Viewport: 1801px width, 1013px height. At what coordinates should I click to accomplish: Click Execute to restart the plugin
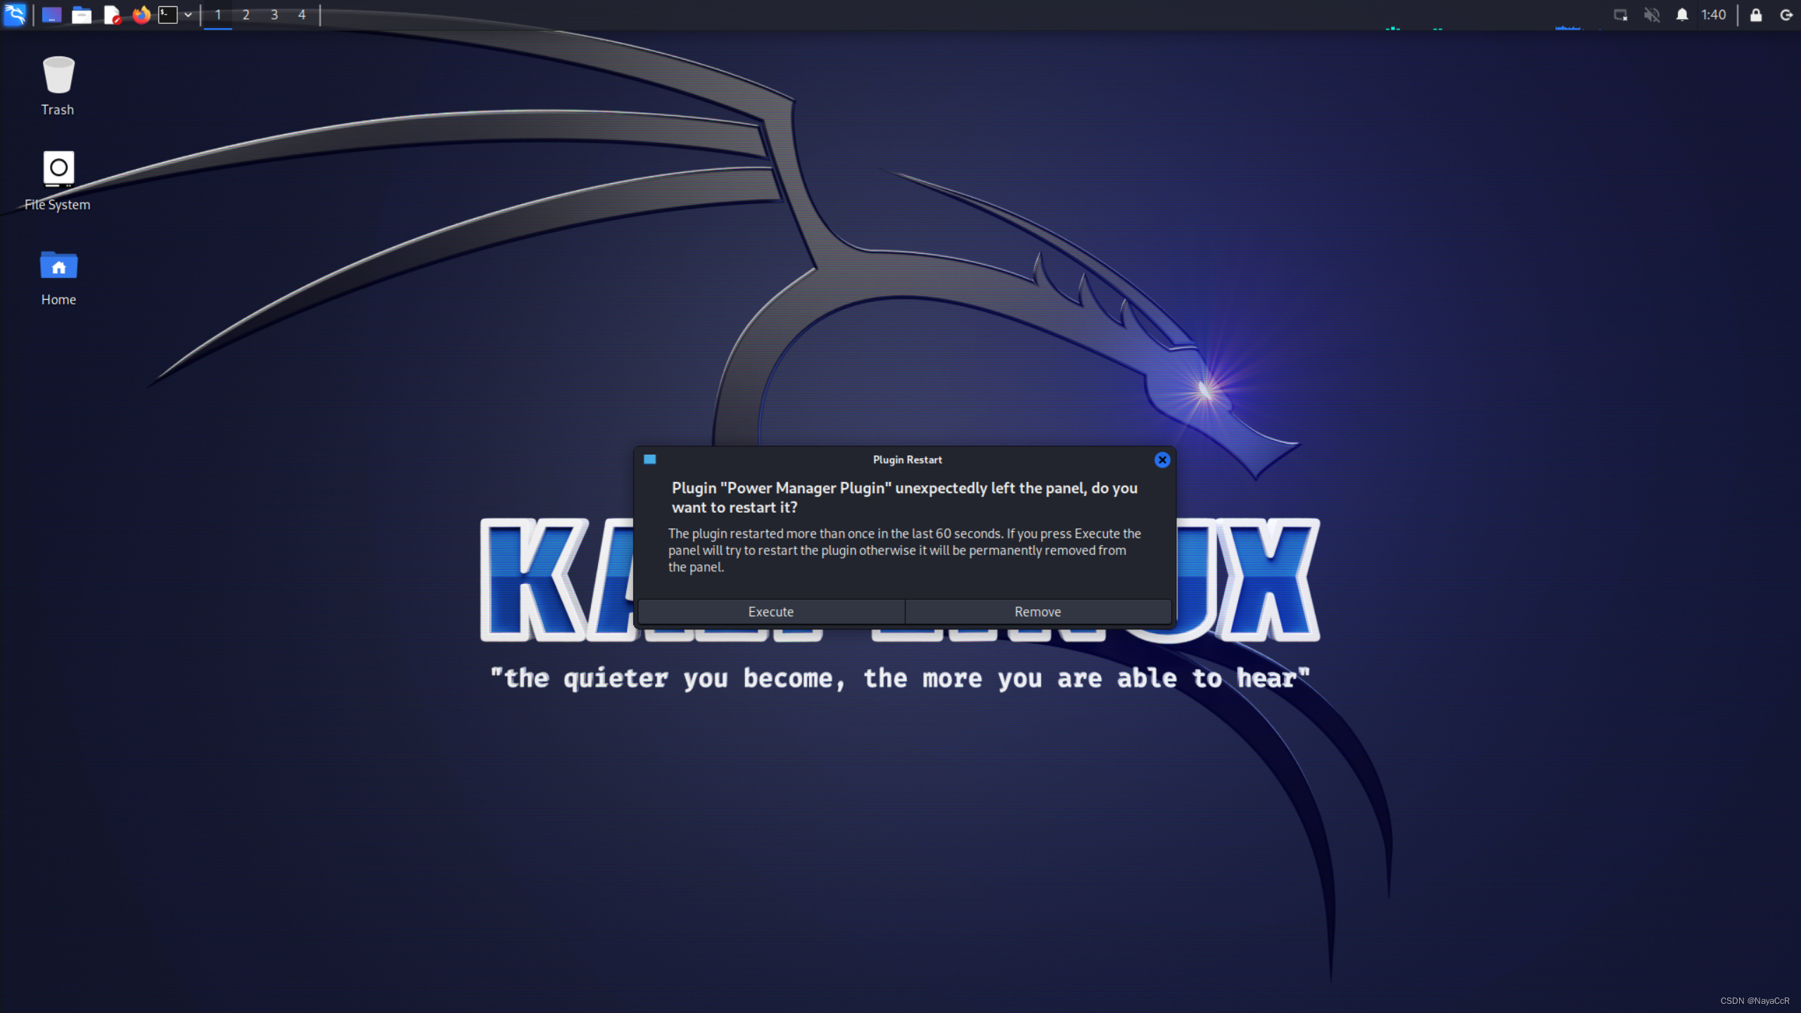click(770, 611)
